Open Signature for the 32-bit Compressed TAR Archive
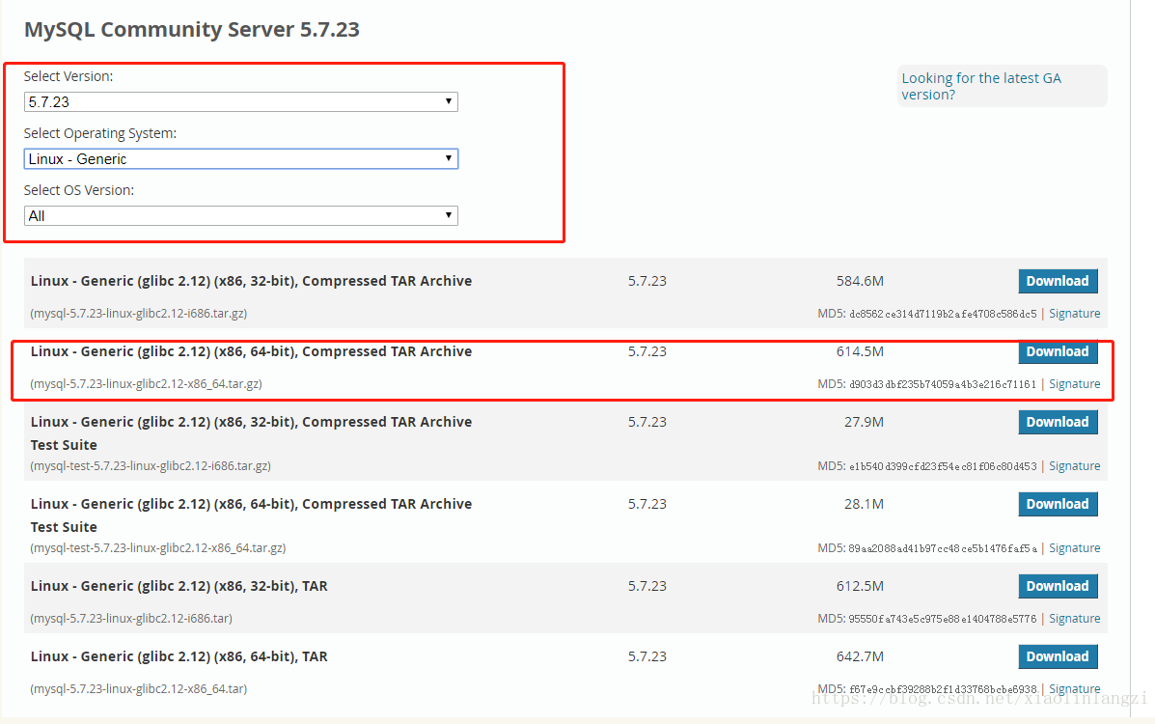Viewport: 1155px width, 724px height. [1074, 313]
